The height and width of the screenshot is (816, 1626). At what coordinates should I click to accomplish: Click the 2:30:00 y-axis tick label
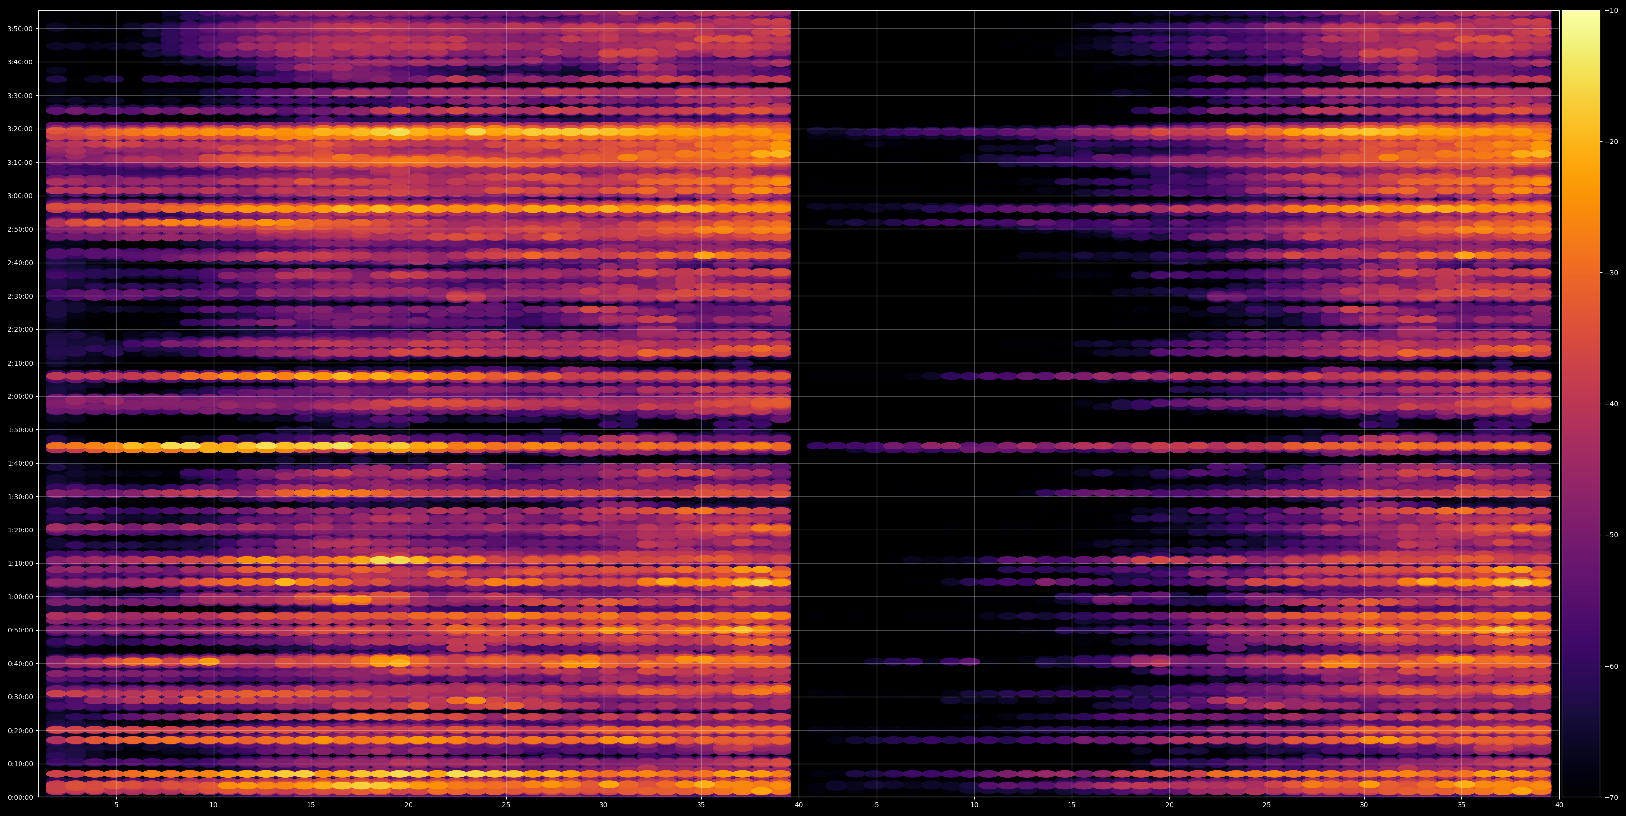[x=19, y=296]
